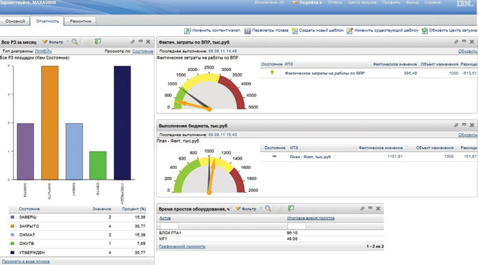This screenshot has height=265, width=478.
Task: Click Обновить in Фактич. затраты portlet
Action: 467,51
